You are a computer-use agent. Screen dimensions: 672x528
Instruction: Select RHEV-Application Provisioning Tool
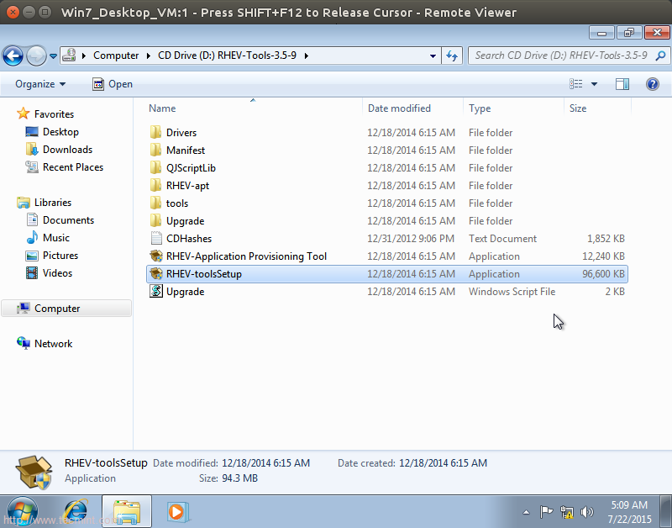tap(245, 256)
